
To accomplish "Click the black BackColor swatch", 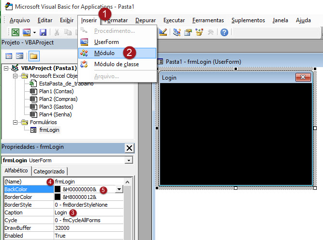I will [58, 189].
